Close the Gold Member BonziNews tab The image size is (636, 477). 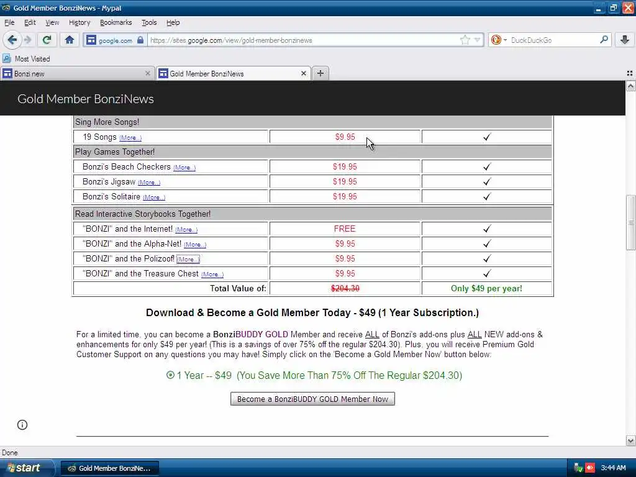pos(303,73)
